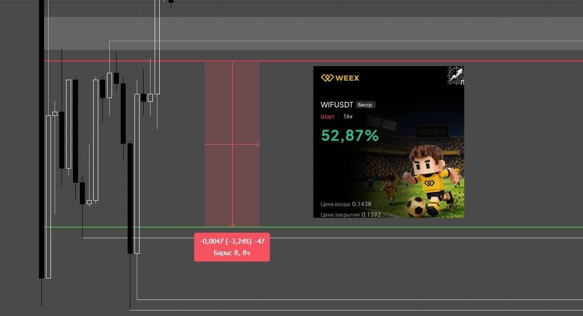
Task: Select the green horizontal price line
Action: [314, 227]
